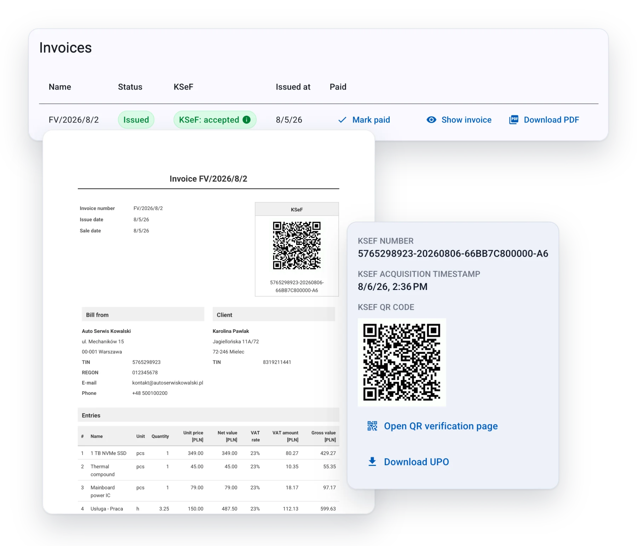Screen dimensions: 637x546
Task: Click the Name column header
Action: (x=60, y=87)
